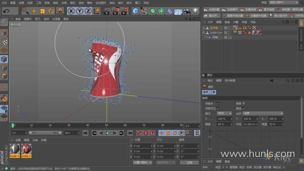Click Render Active View clapboard icon
304x171 pixels.
[107, 11]
